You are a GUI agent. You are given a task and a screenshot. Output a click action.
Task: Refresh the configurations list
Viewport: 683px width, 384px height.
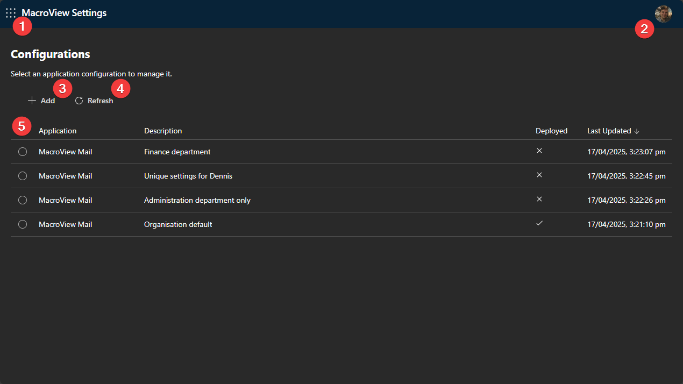(94, 101)
